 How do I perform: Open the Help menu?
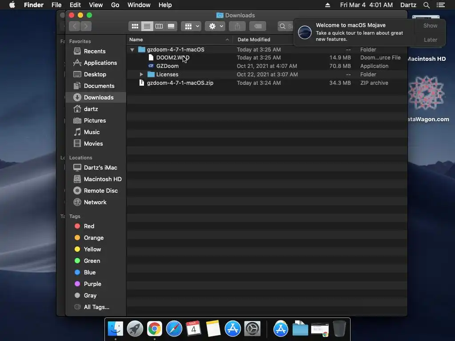(165, 5)
